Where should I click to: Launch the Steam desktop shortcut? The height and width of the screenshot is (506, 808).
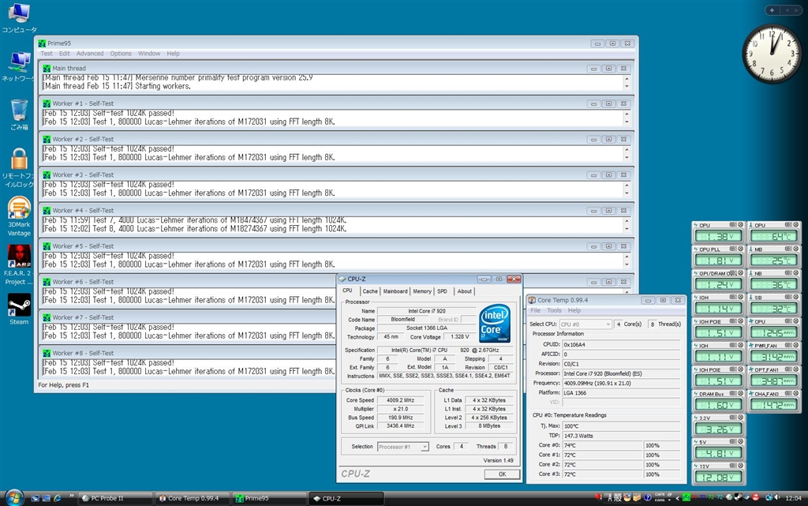point(18,305)
